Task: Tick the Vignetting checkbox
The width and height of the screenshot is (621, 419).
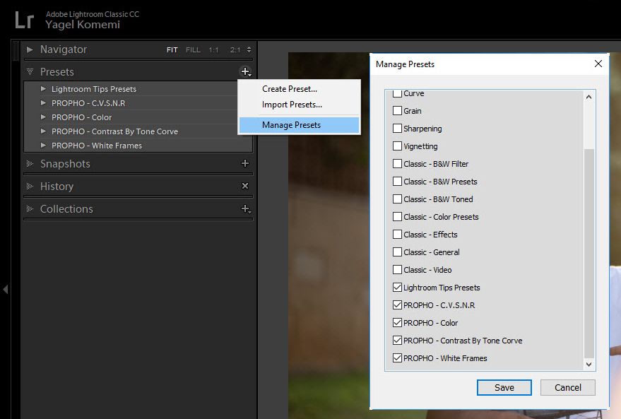Action: tap(397, 146)
